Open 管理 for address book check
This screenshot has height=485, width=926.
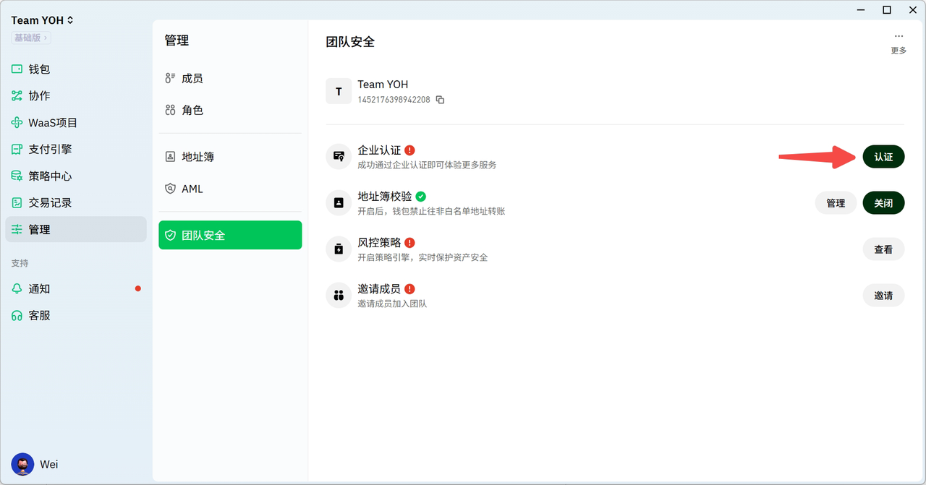point(836,203)
